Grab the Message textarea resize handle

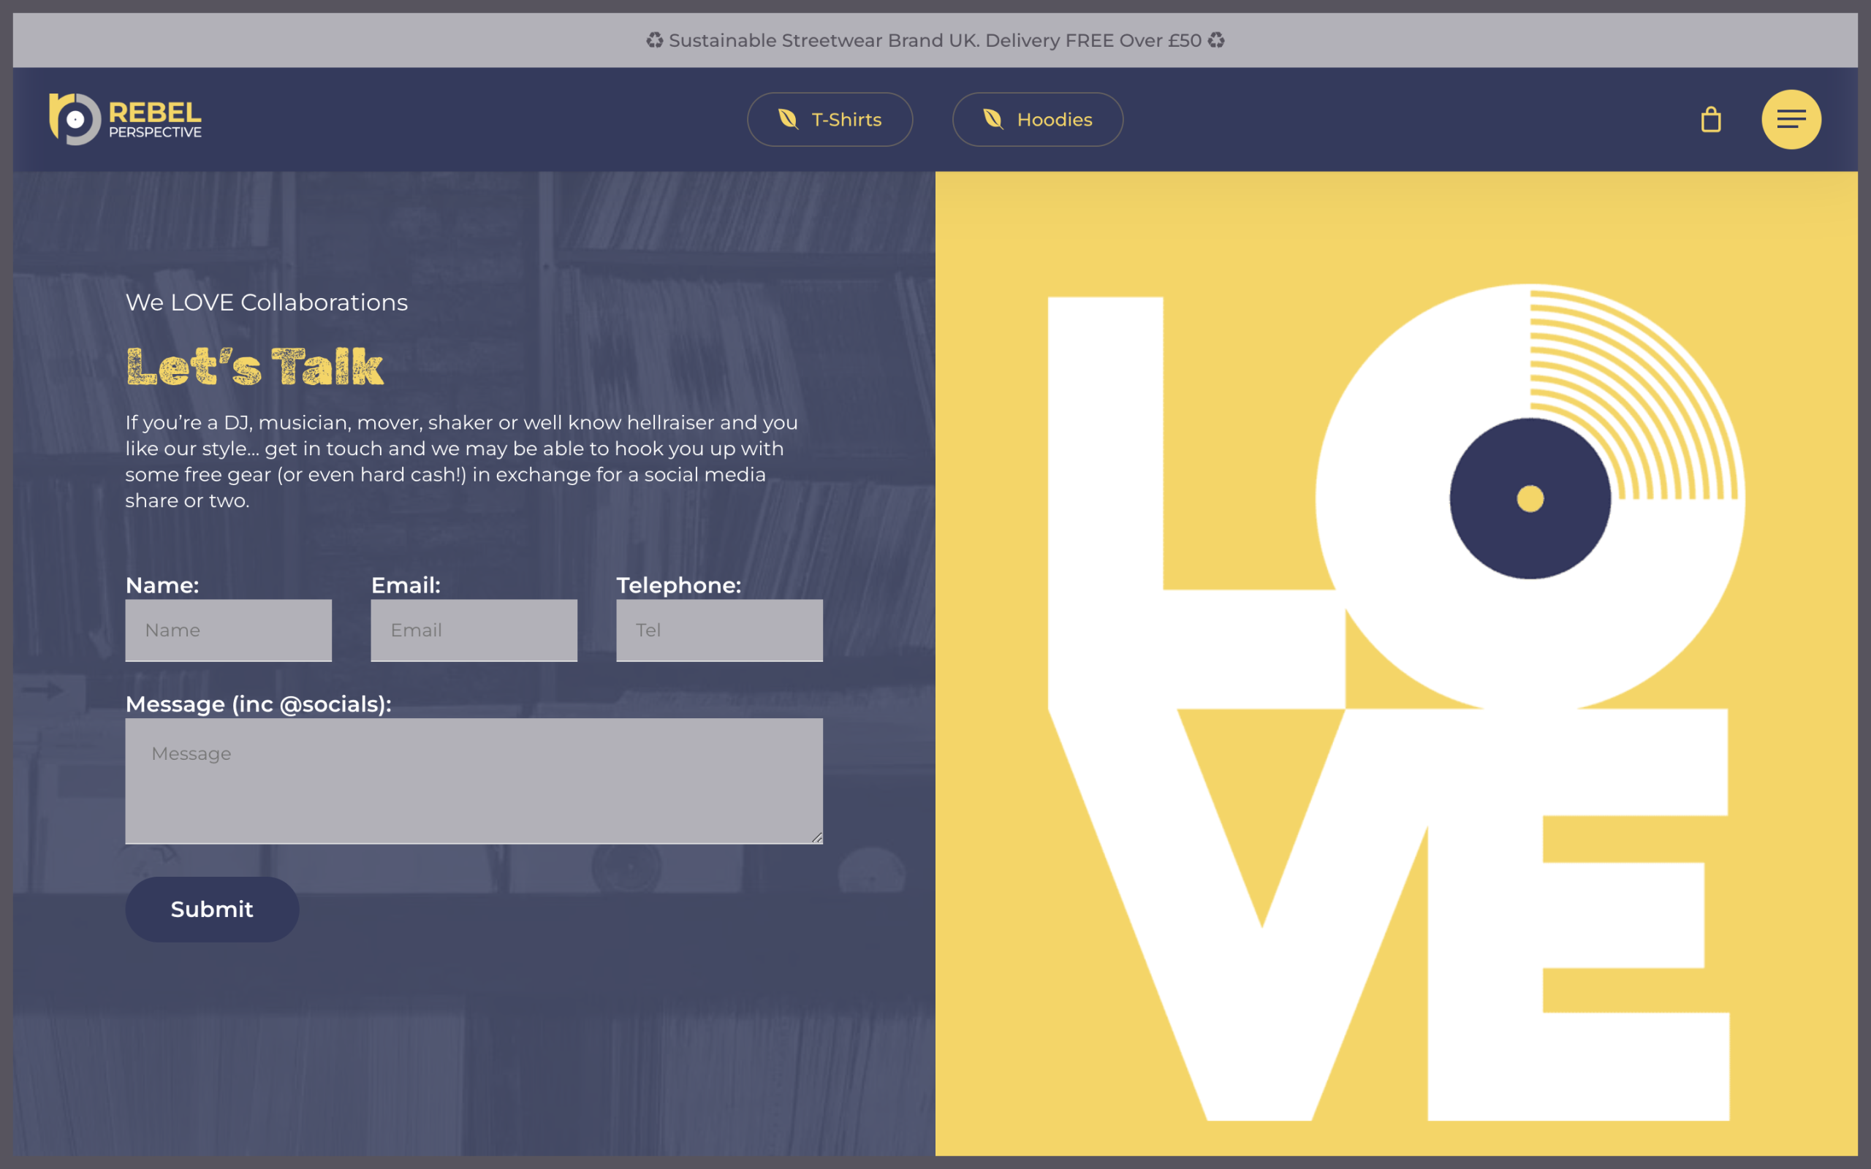click(816, 837)
